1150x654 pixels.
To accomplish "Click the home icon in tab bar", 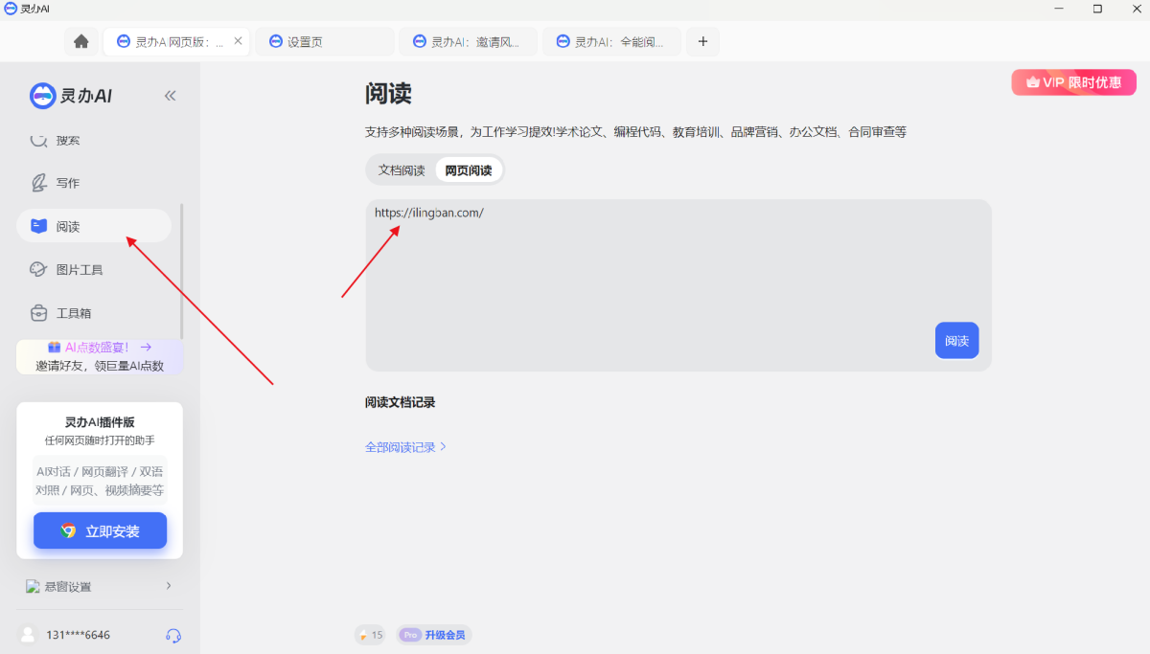I will 81,41.
